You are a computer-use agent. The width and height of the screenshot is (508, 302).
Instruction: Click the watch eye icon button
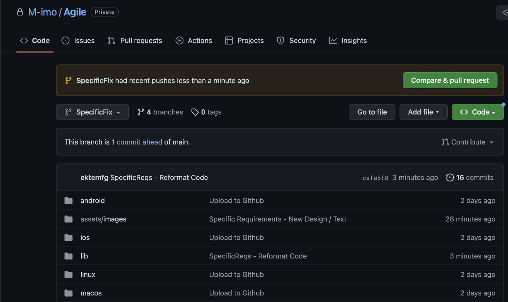[505, 12]
